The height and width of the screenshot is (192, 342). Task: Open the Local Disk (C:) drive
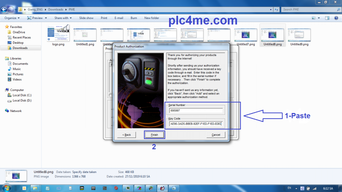point(22,95)
